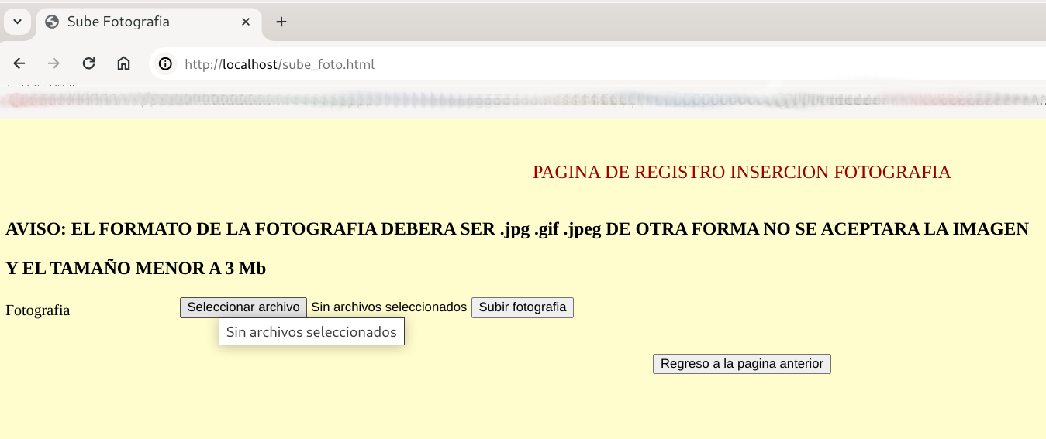Click Regreso a la pagina anterior
This screenshot has height=439, width=1046.
[741, 364]
